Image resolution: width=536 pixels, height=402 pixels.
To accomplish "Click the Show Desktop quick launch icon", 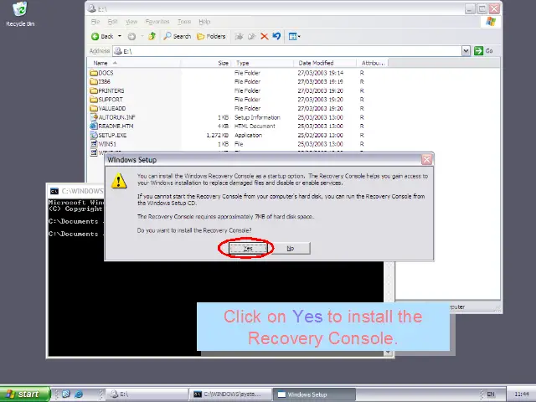I will click(66, 394).
